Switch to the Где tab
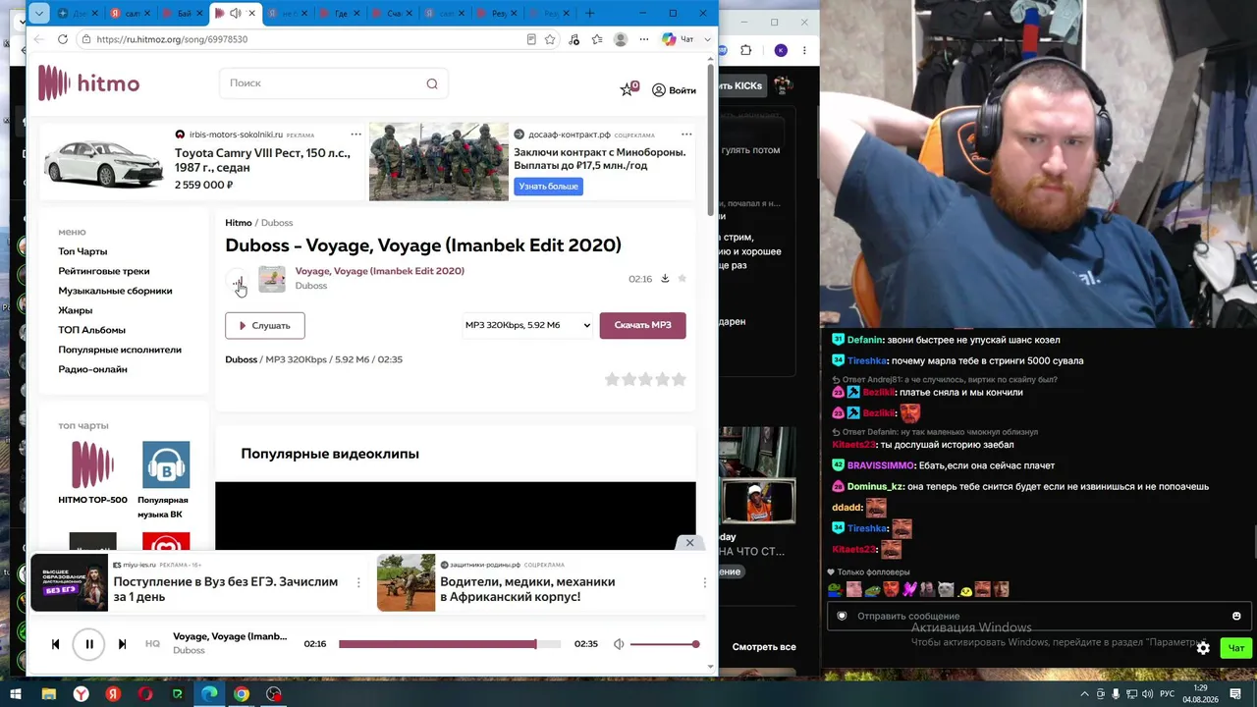 [x=340, y=13]
